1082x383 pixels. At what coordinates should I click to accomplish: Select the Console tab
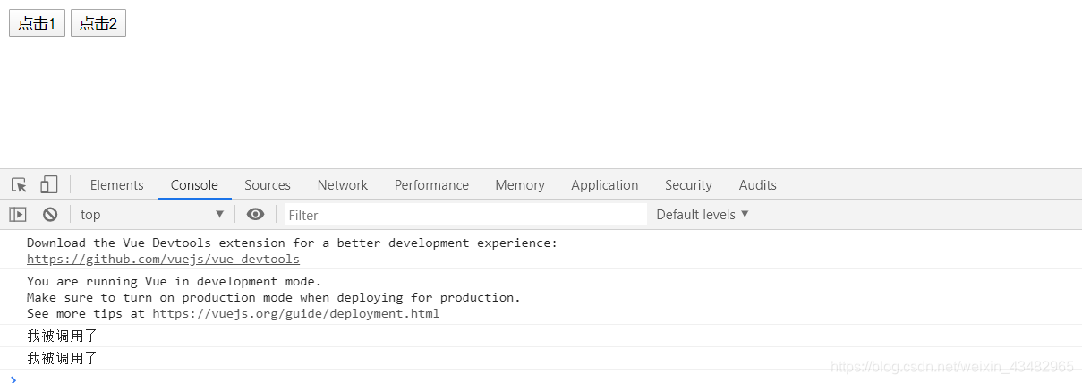click(194, 185)
